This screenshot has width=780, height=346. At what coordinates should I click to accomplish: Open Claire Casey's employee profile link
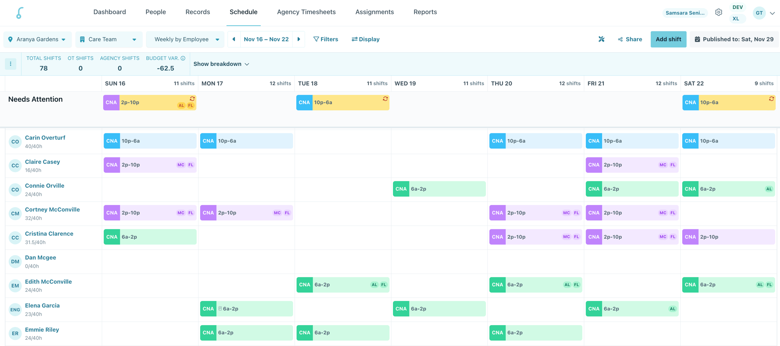[x=43, y=162]
